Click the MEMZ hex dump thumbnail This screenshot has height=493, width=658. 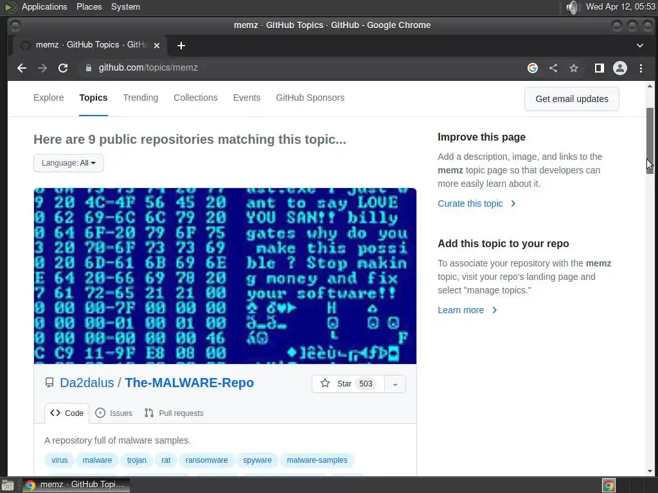tap(225, 276)
